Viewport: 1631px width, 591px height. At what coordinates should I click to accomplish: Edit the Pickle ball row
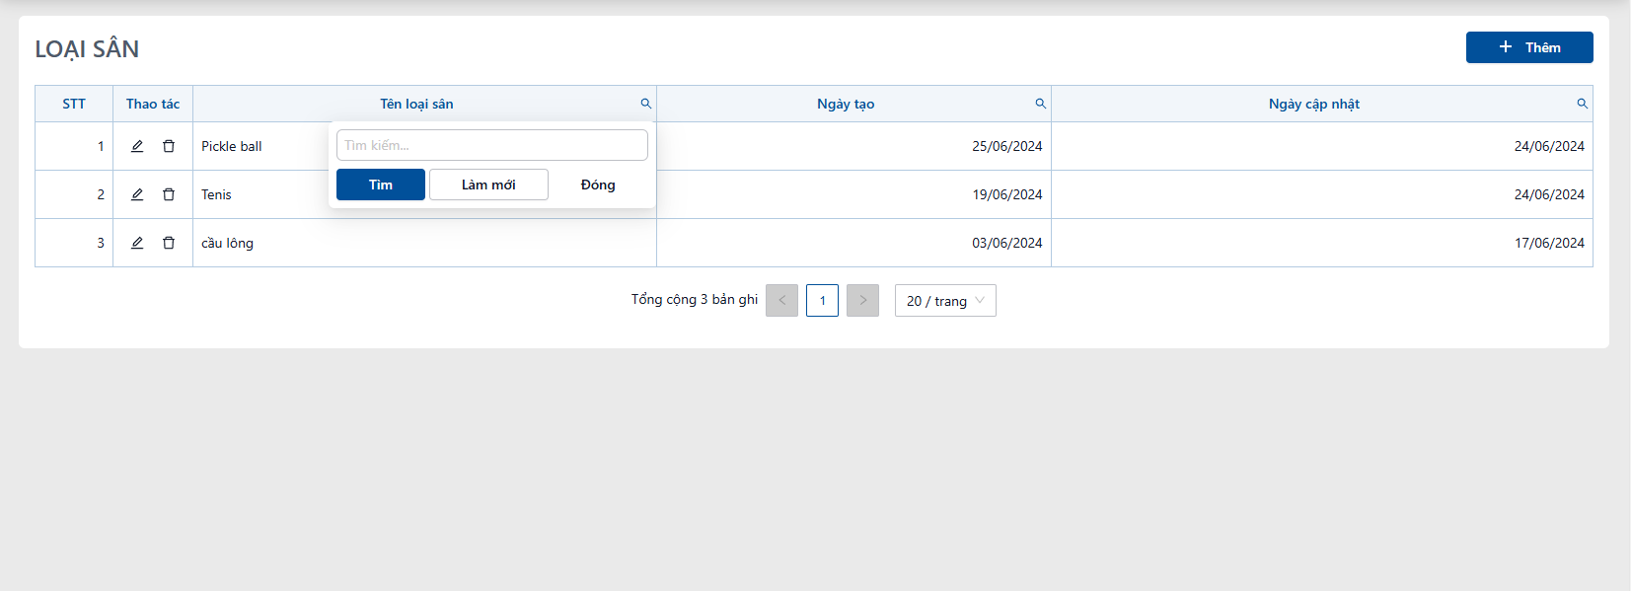pos(137,146)
